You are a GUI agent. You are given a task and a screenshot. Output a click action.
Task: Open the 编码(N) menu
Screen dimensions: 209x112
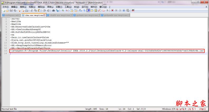point(41,7)
